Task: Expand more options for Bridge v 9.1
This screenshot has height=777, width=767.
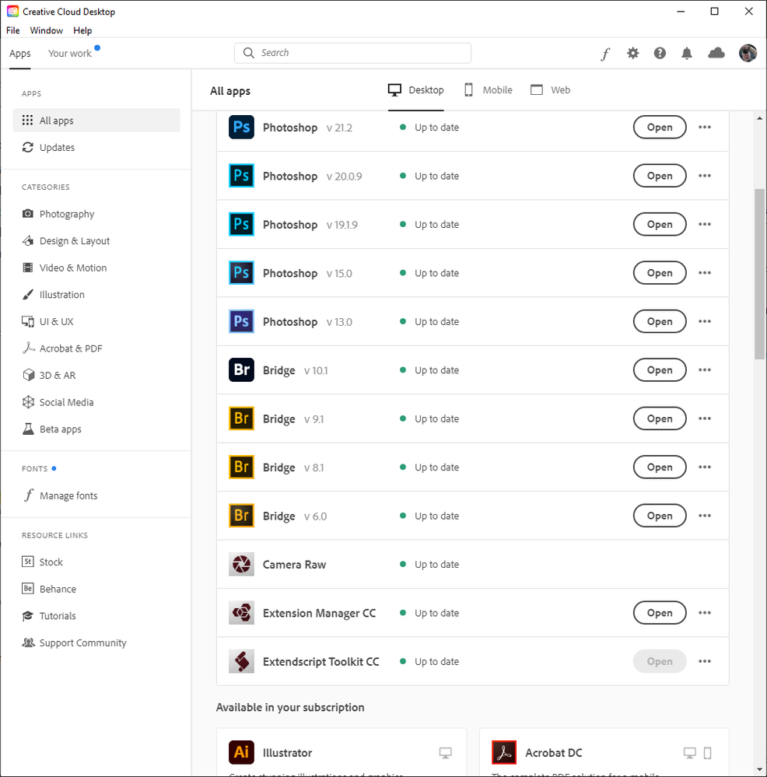Action: click(x=705, y=418)
